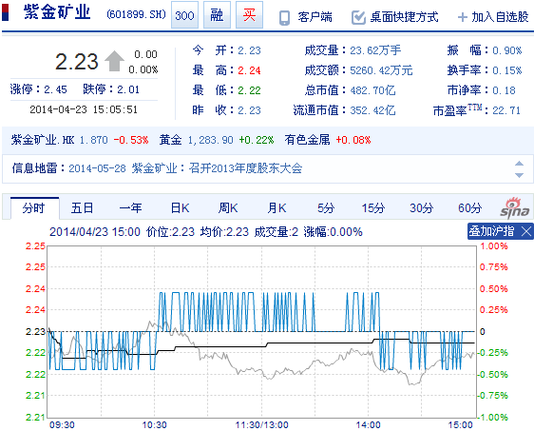Click the HK price change -0.53%
The height and width of the screenshot is (431, 534).
[131, 140]
